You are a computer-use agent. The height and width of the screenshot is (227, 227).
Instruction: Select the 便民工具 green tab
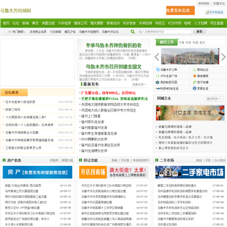point(167,42)
